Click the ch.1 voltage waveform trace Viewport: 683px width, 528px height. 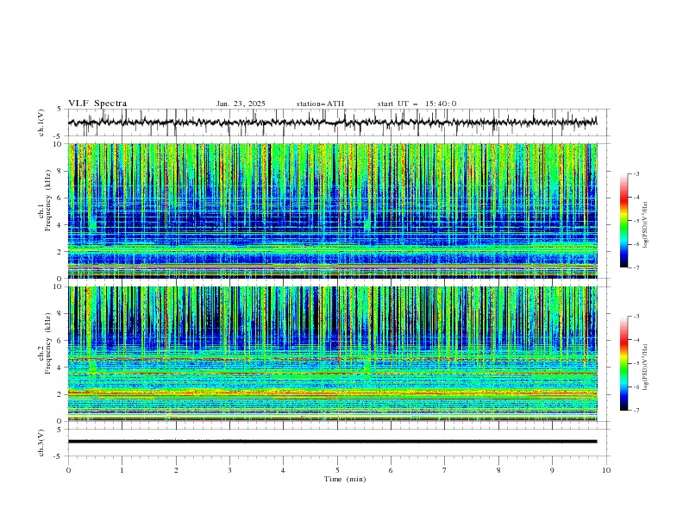point(332,123)
